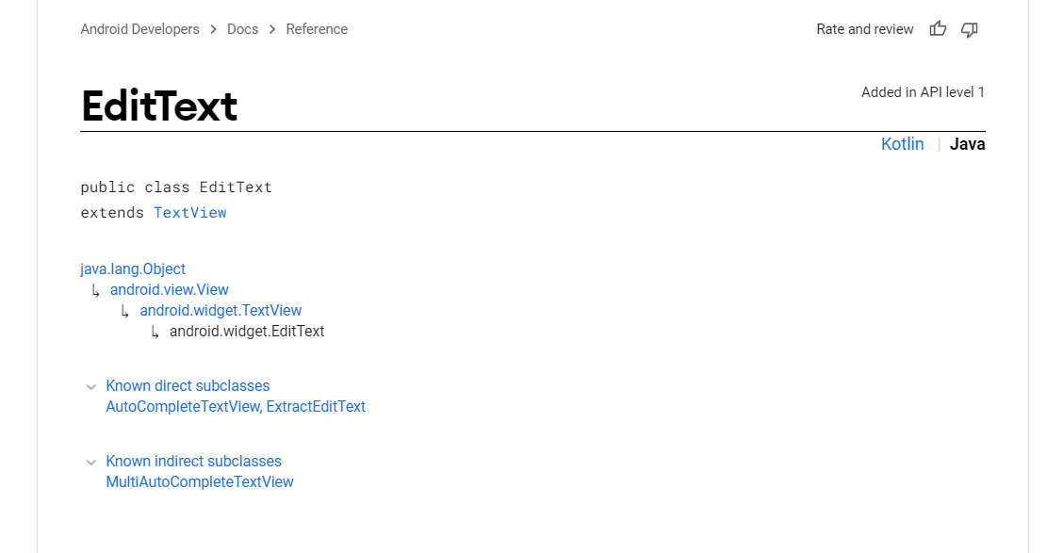Switch to the Kotlin language tab

point(902,144)
